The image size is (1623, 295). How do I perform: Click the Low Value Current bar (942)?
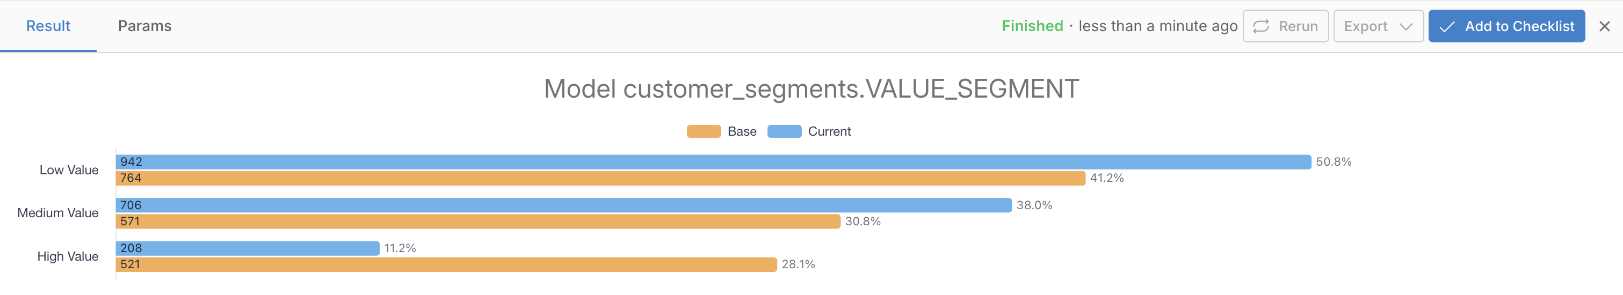tap(712, 161)
